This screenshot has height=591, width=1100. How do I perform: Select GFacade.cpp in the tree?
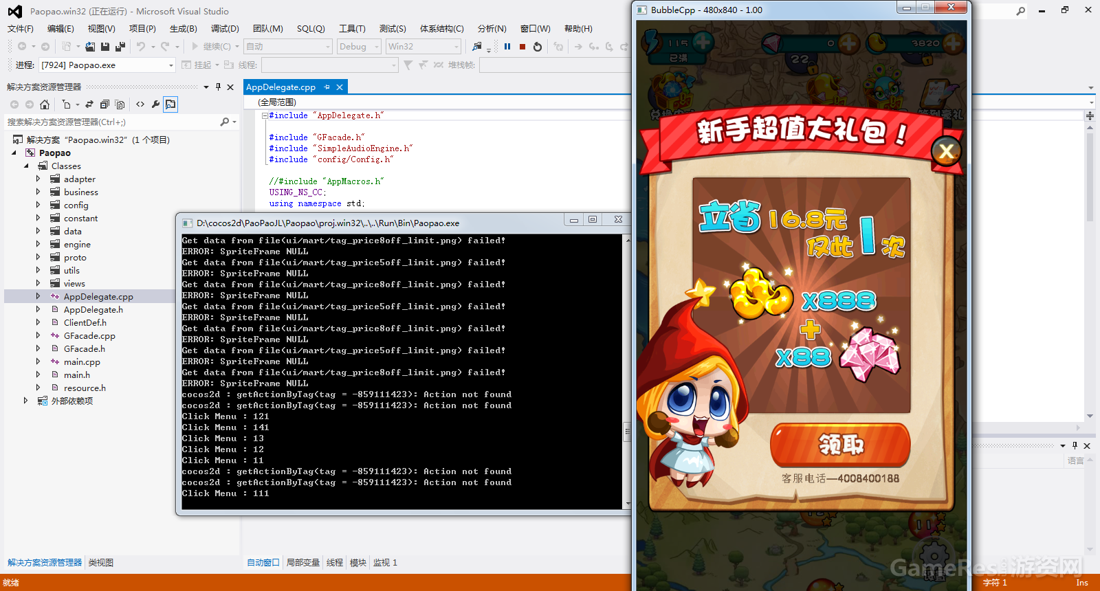(x=89, y=336)
